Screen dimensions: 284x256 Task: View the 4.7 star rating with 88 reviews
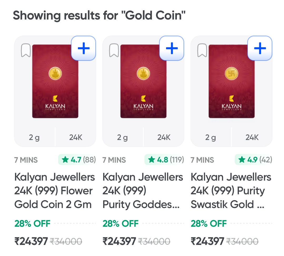coord(77,160)
